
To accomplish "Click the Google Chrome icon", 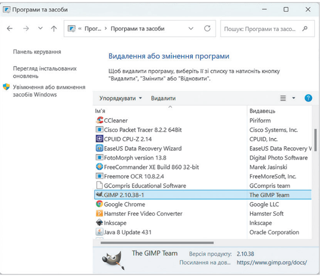I will (99, 204).
